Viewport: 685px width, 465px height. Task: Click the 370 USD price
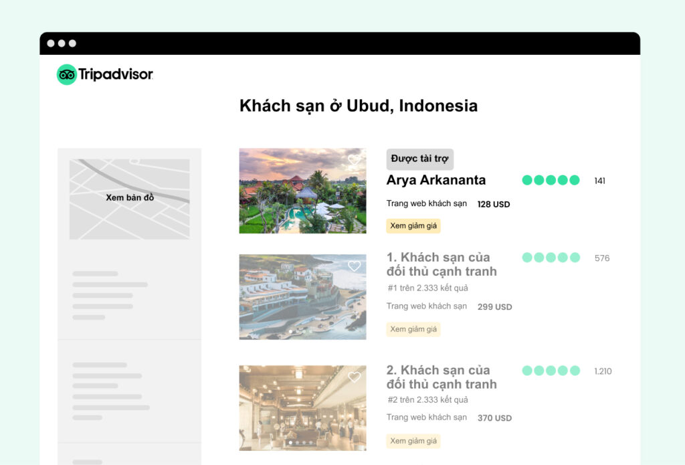click(494, 418)
